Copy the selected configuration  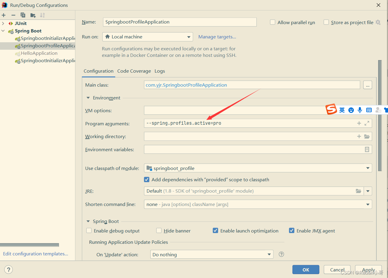pos(23,15)
